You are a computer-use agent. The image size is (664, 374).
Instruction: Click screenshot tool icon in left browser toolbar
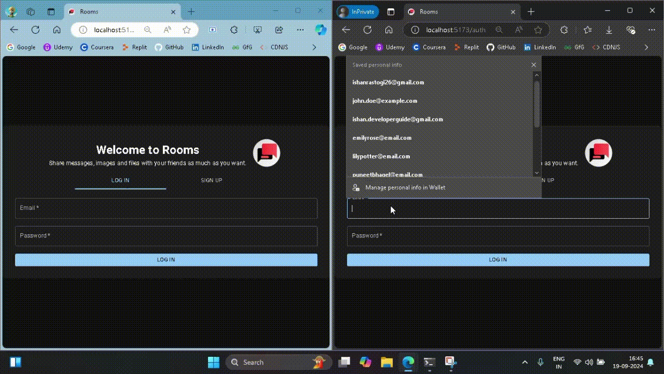click(x=257, y=30)
